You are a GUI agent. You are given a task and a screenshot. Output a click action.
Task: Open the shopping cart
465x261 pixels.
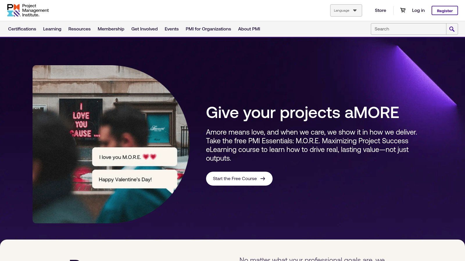click(x=403, y=10)
